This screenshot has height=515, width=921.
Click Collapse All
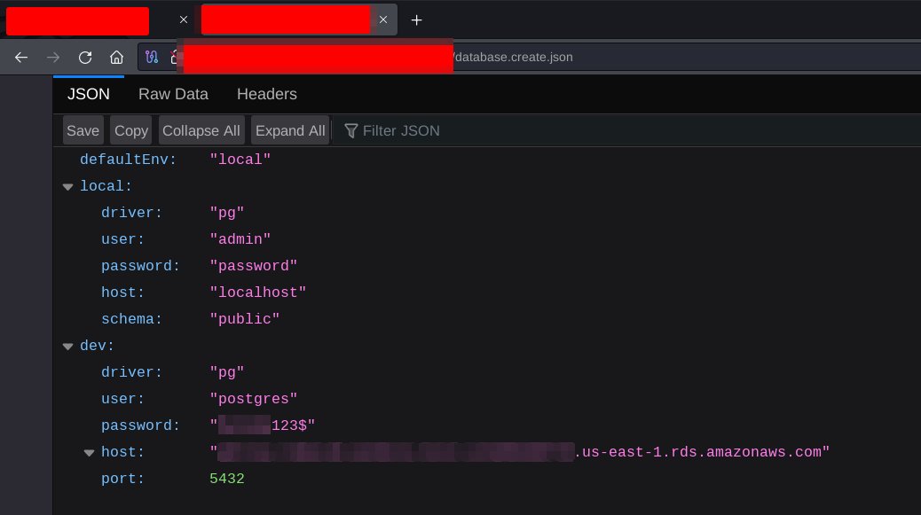(201, 130)
